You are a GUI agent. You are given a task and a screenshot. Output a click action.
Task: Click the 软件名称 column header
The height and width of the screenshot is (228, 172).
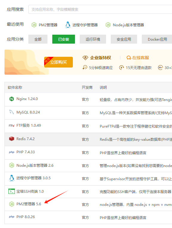[x=15, y=87]
